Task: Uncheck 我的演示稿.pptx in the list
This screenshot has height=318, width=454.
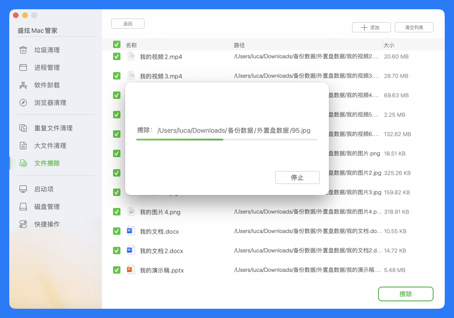Action: point(116,270)
